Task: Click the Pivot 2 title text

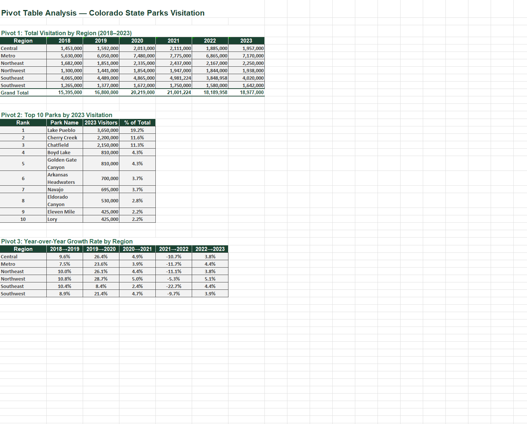Action: pos(56,115)
